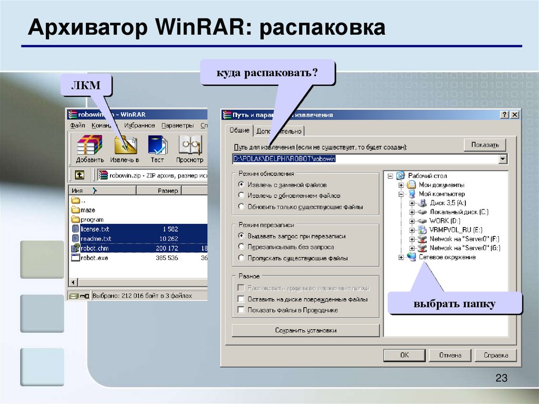Click the drive icon in WinRAR status bar
The width and height of the screenshot is (539, 404).
click(74, 296)
